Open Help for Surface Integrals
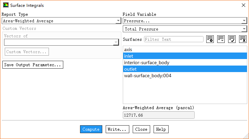The height and width of the screenshot is (139, 249). click(161, 129)
